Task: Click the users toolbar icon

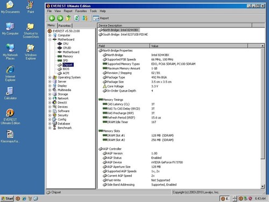Action: [85, 18]
